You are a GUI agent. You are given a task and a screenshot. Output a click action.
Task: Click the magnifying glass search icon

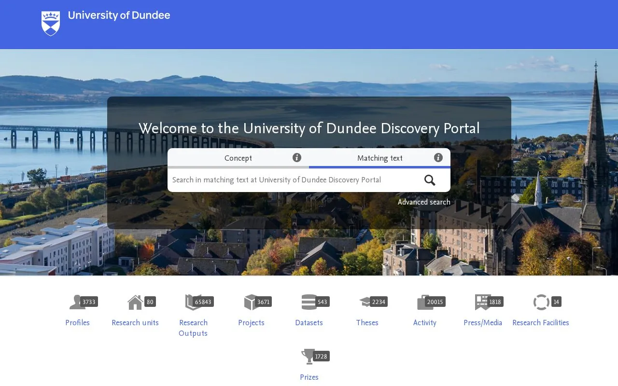[x=430, y=180]
